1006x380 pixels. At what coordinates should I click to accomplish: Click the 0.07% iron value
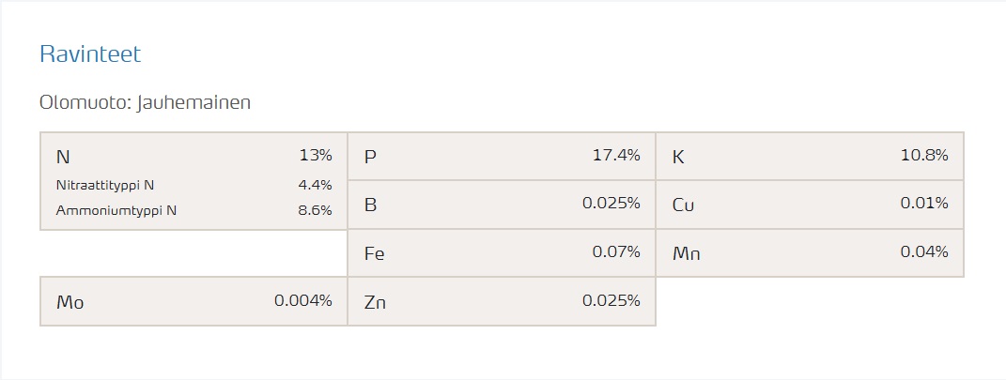pos(615,252)
